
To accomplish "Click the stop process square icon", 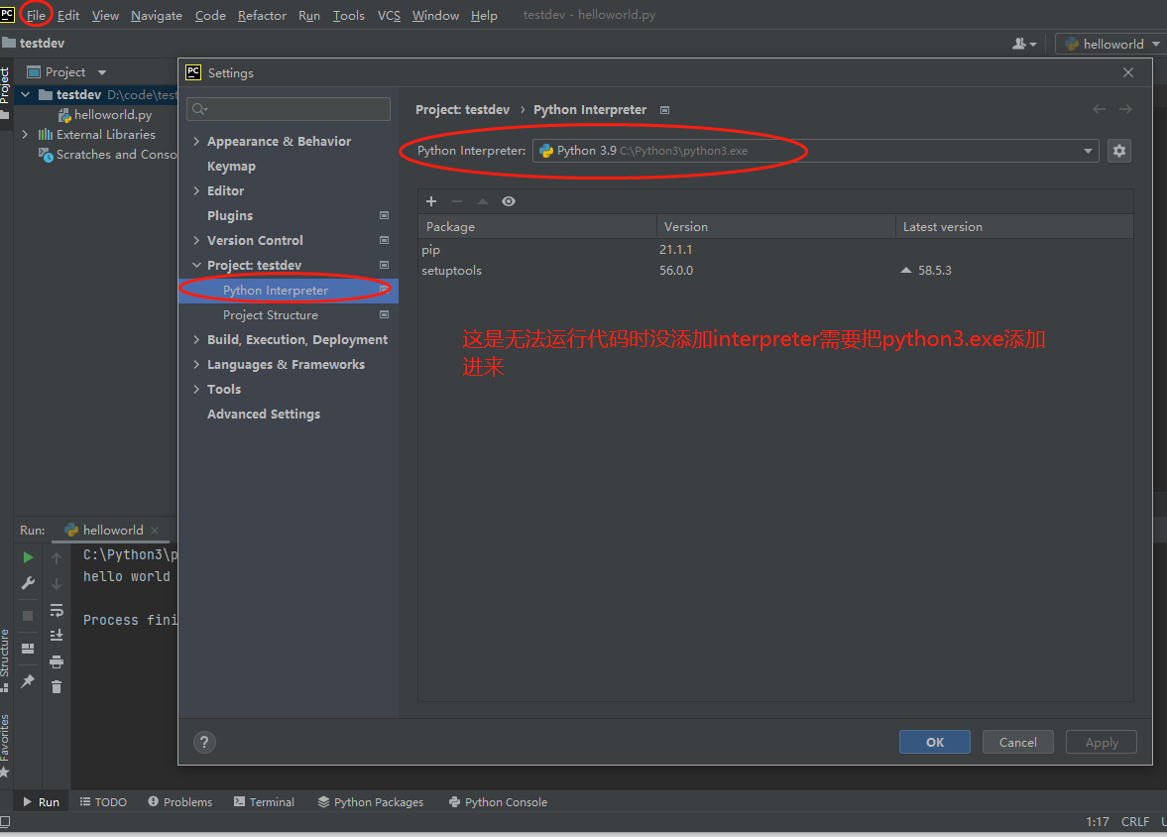I will pos(28,615).
